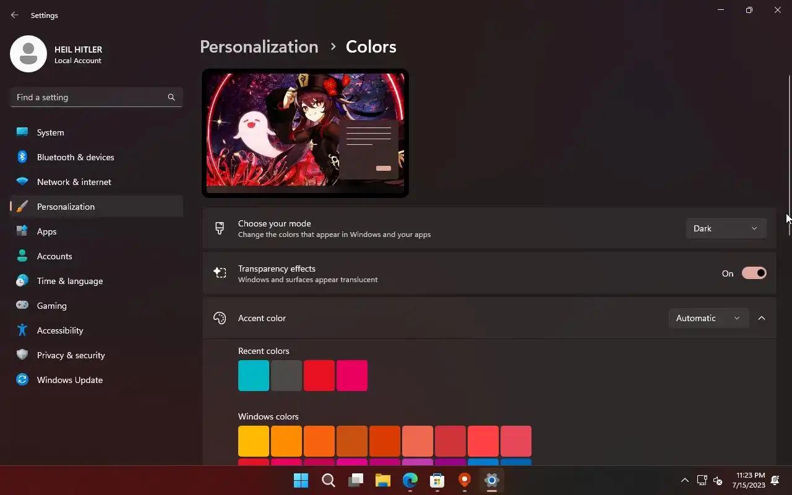This screenshot has height=495, width=792.
Task: Open the clock showing 11:23 PM
Action: [749, 480]
